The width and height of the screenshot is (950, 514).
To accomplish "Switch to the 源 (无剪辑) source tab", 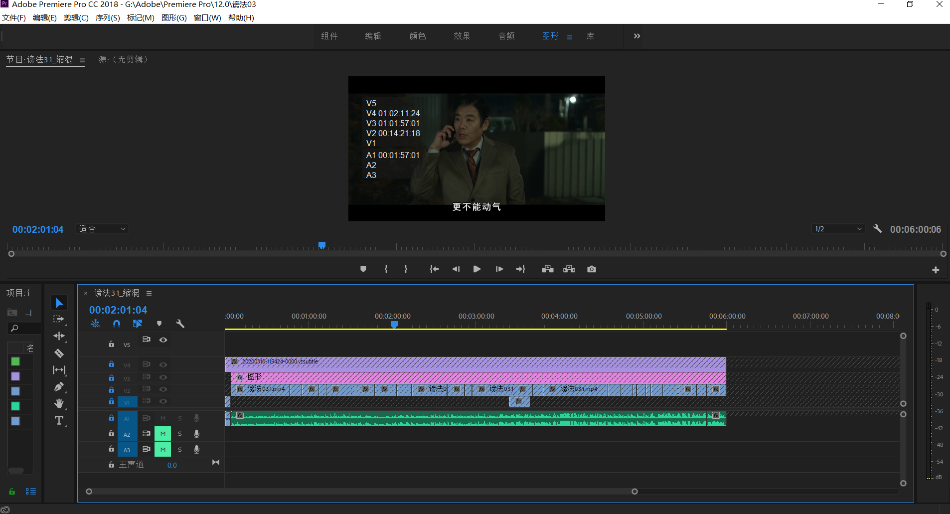I will tap(123, 59).
